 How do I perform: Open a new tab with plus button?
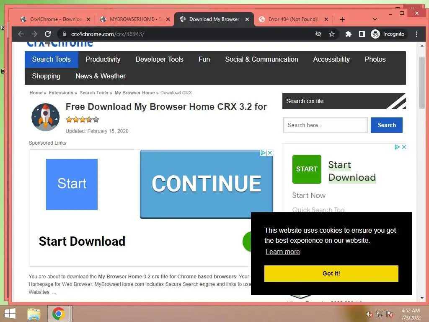342,19
